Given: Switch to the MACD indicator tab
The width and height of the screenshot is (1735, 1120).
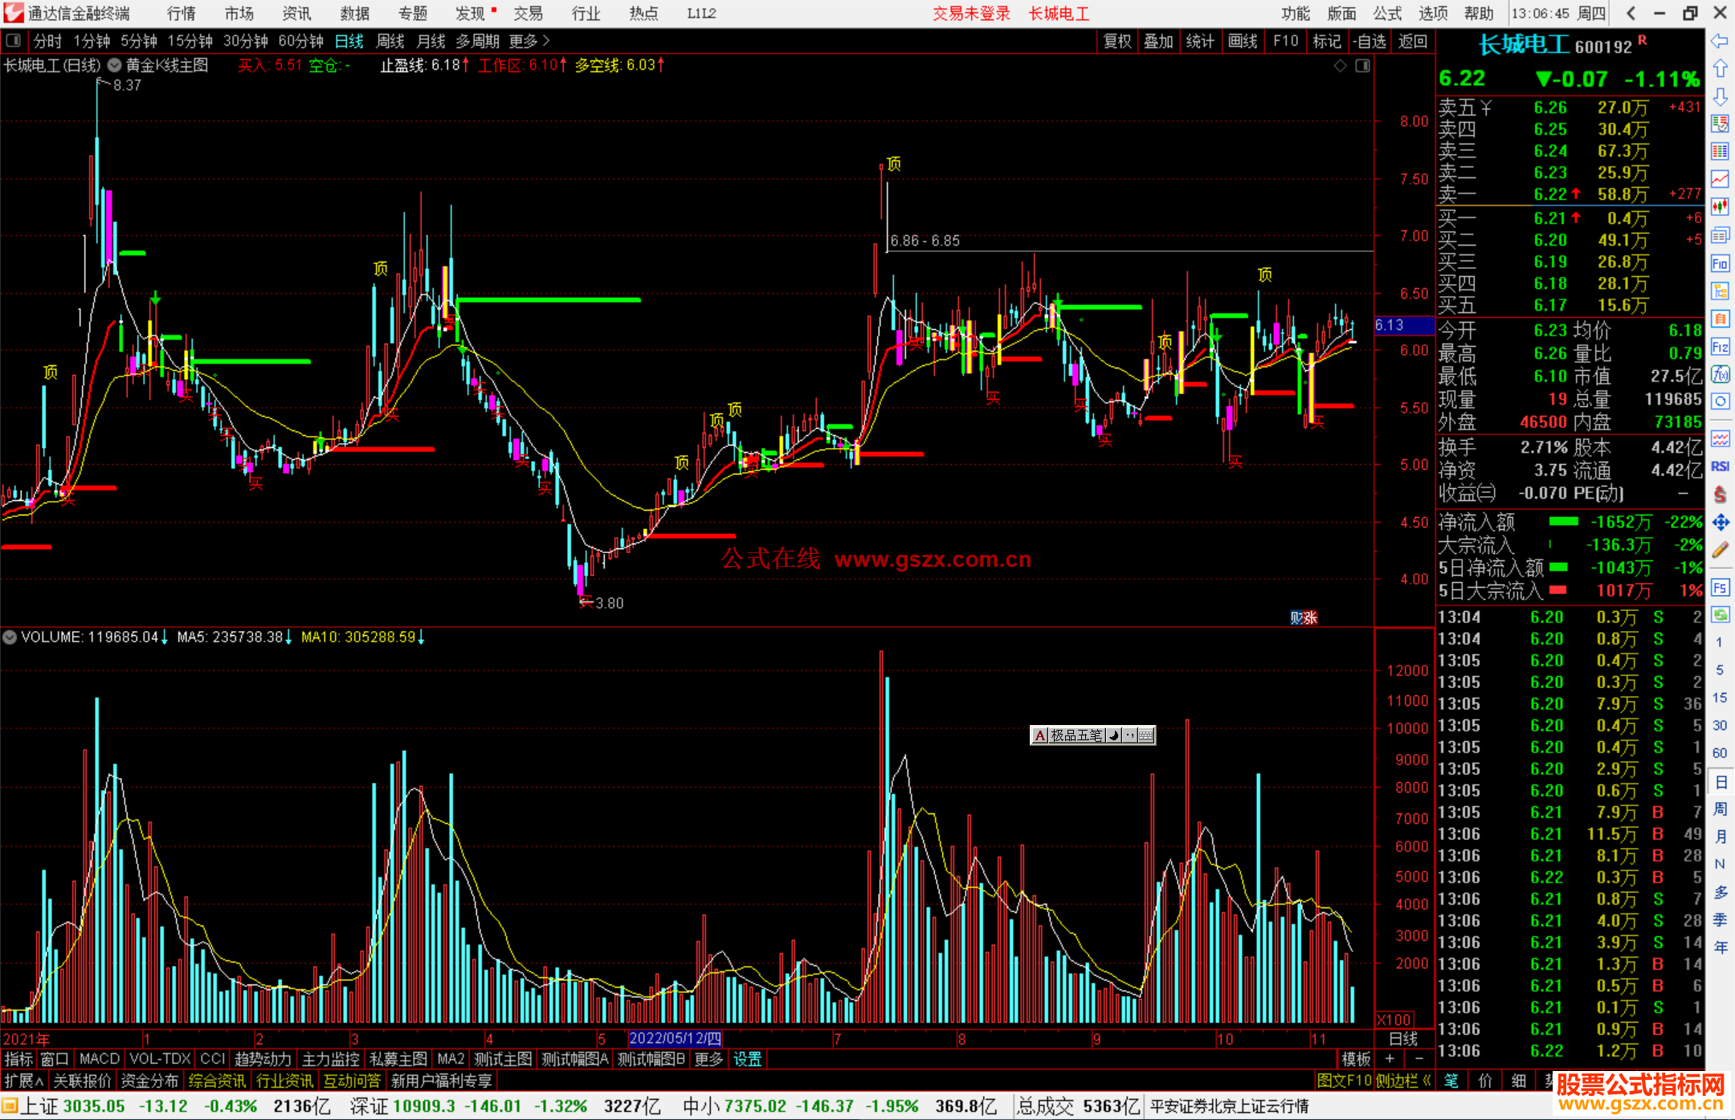Looking at the screenshot, I should click(99, 1059).
